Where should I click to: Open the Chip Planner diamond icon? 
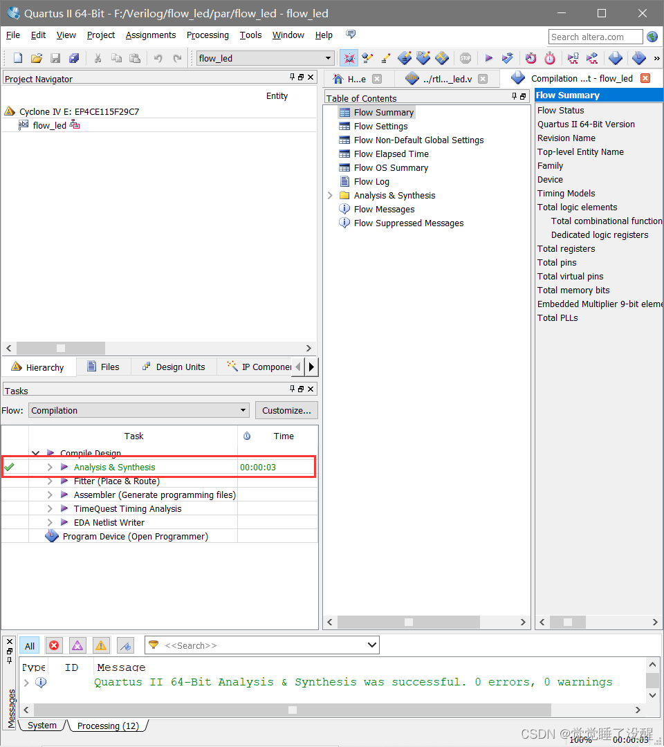pos(442,58)
